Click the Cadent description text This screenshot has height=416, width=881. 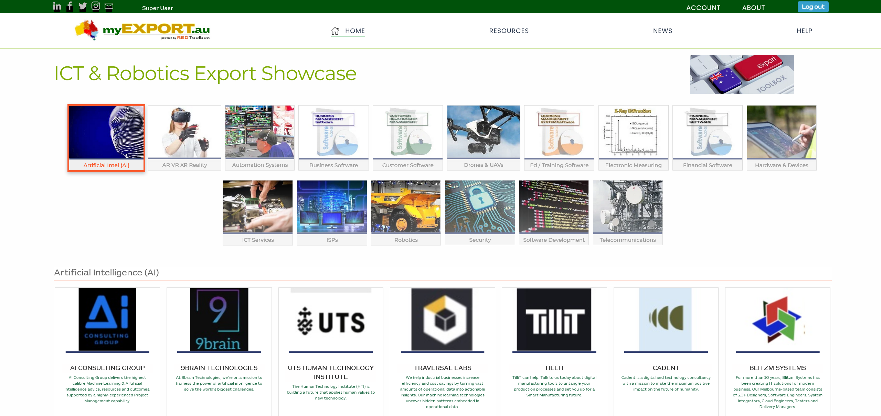point(666,383)
